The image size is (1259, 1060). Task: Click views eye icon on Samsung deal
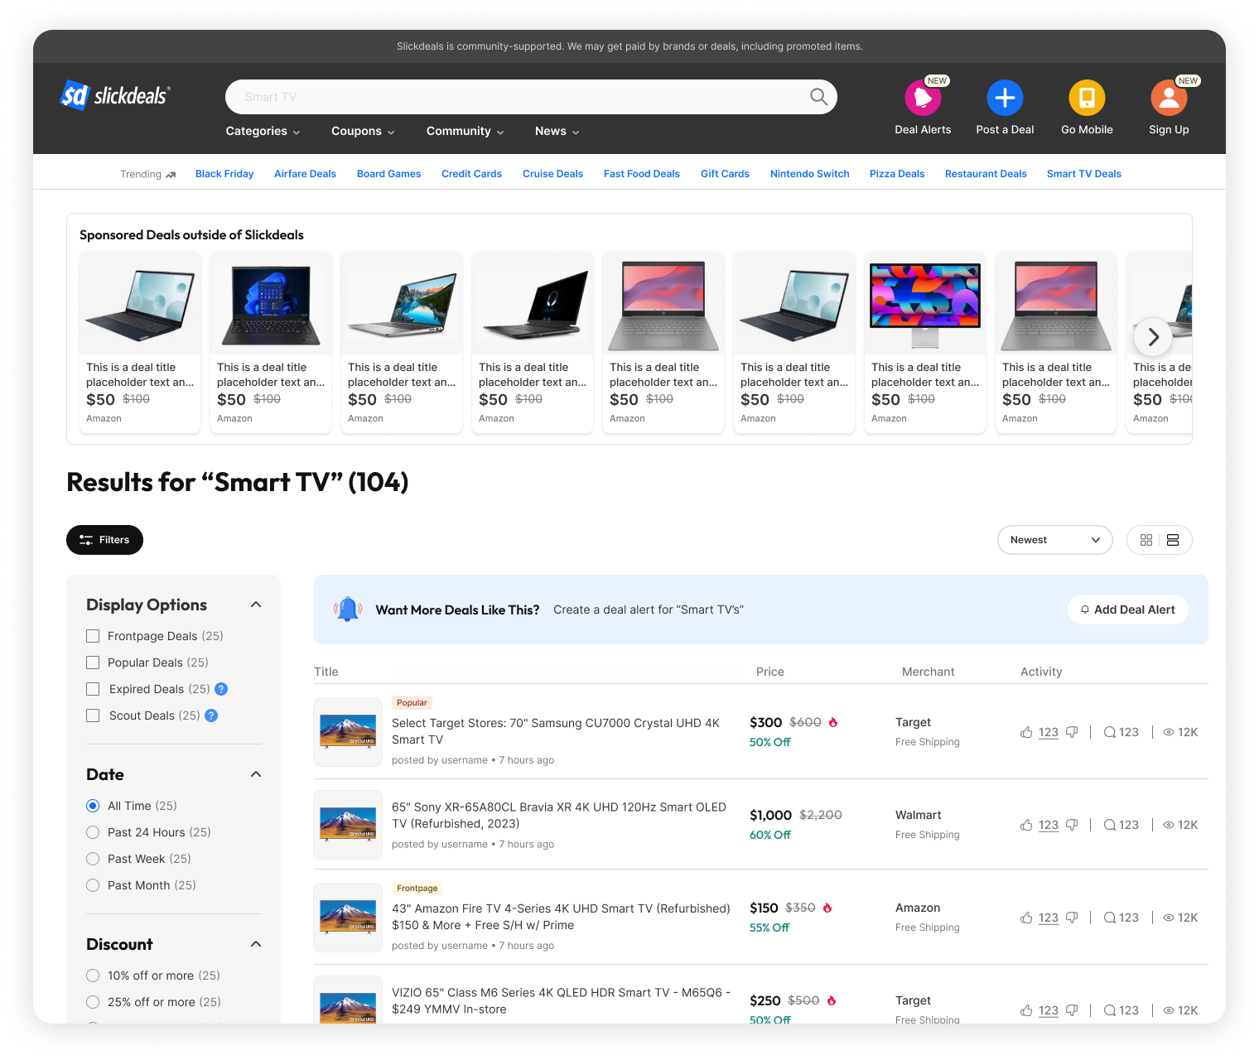1169,732
